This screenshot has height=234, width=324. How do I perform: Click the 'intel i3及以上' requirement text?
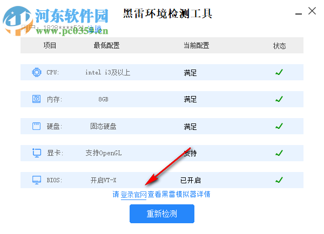point(107,72)
